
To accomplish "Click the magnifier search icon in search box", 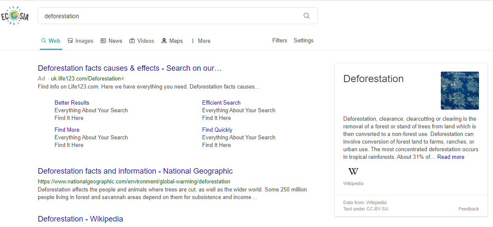I will click(x=307, y=16).
